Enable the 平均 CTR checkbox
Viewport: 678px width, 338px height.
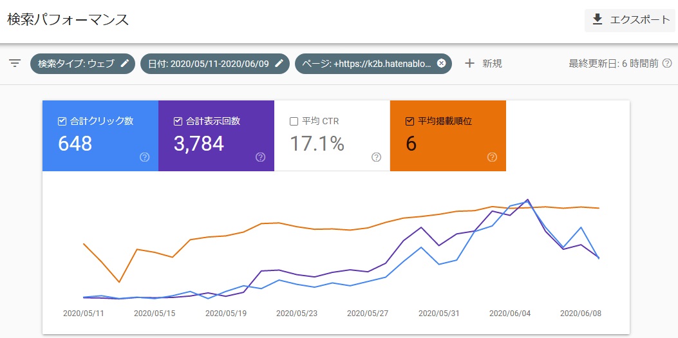pyautogui.click(x=294, y=122)
